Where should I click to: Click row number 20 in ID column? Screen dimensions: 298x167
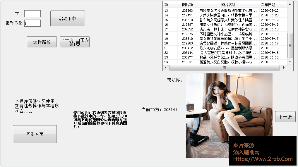166,43
